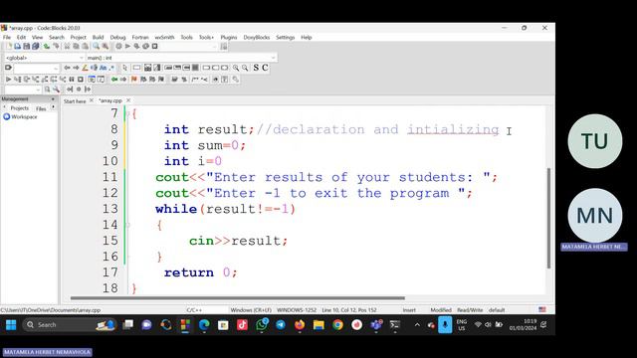
Task: Toggle bookmark on the current line
Action: coord(134,80)
